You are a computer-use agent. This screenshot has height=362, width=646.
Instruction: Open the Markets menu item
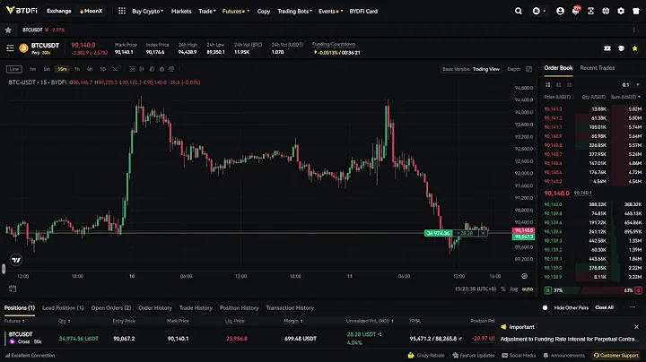[181, 11]
